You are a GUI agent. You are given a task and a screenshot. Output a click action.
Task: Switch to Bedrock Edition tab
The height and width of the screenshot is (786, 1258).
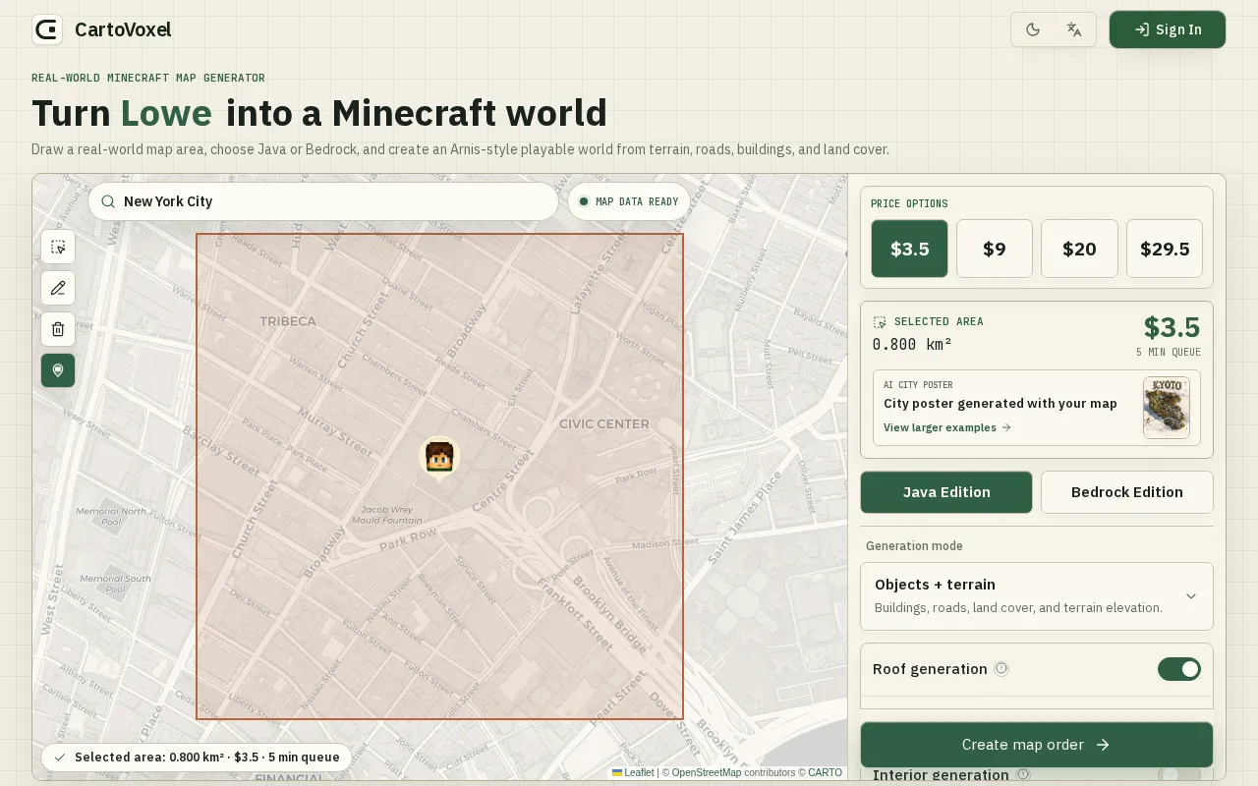coord(1127,492)
